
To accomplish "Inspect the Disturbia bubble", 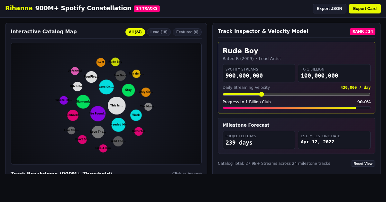I will (x=139, y=131).
